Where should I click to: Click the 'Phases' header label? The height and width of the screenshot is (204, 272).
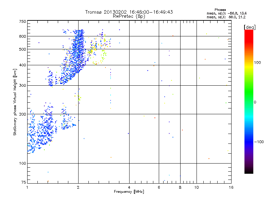point(220,10)
